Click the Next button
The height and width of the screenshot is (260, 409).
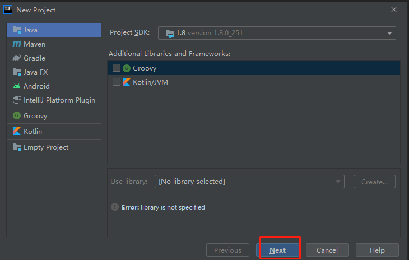(277, 250)
